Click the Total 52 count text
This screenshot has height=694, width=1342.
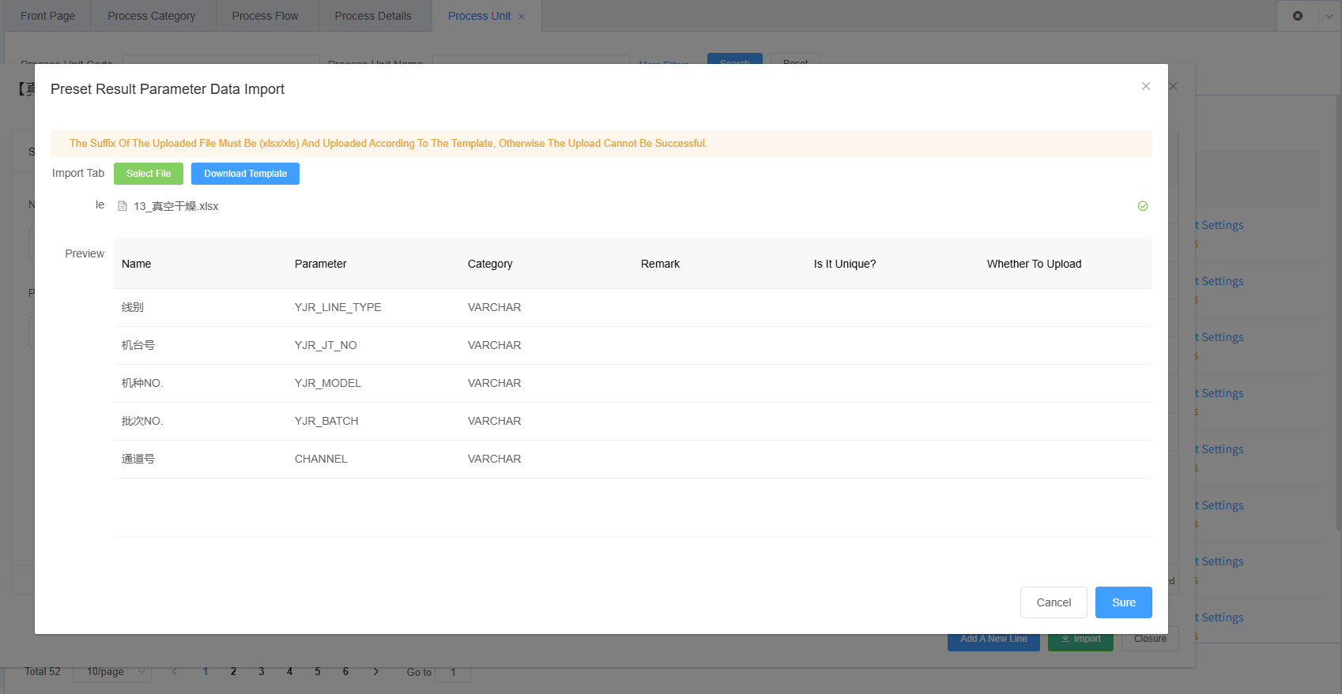43,672
